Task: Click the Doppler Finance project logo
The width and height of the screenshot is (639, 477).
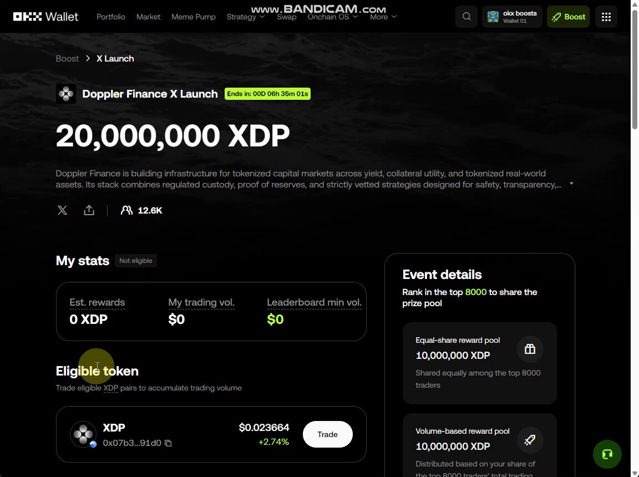Action: point(66,94)
